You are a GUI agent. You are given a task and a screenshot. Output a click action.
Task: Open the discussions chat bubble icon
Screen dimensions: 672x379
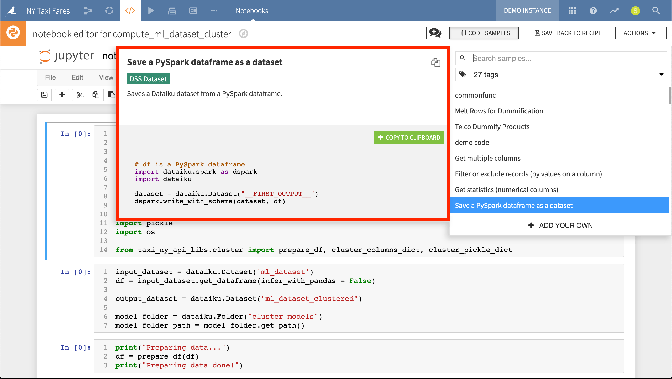pos(435,33)
